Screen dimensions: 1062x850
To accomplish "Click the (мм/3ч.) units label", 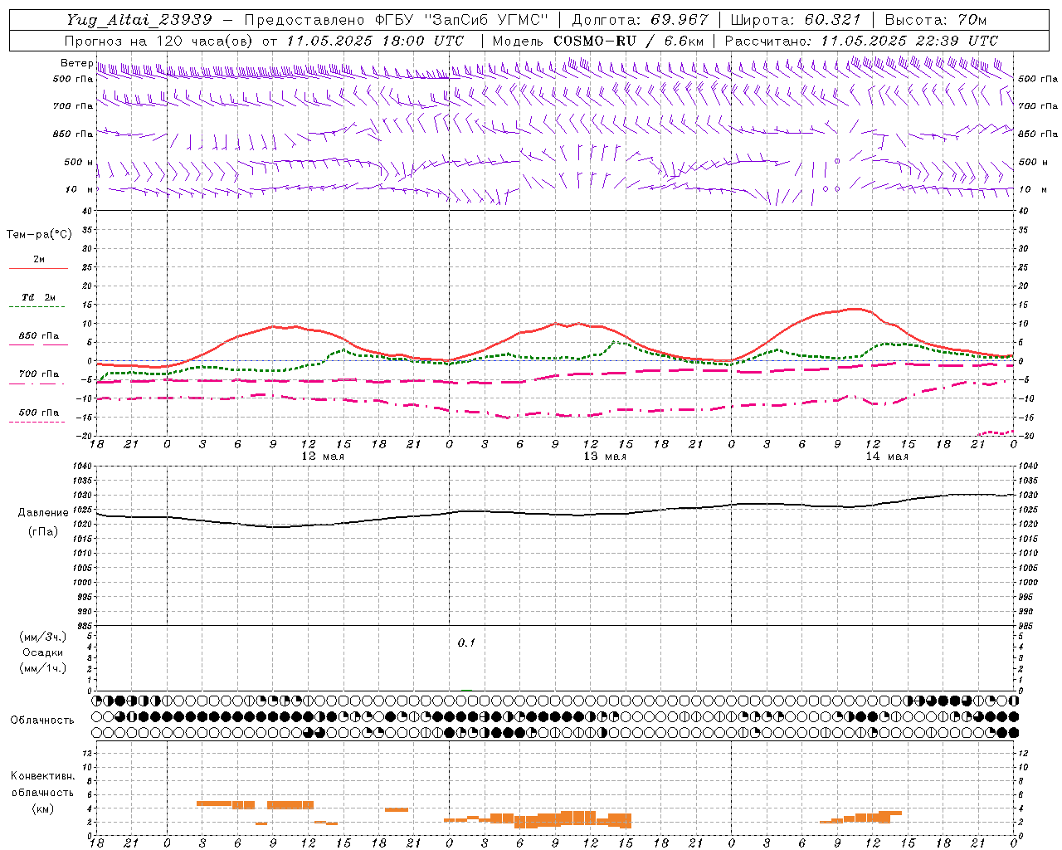I will click(x=43, y=637).
